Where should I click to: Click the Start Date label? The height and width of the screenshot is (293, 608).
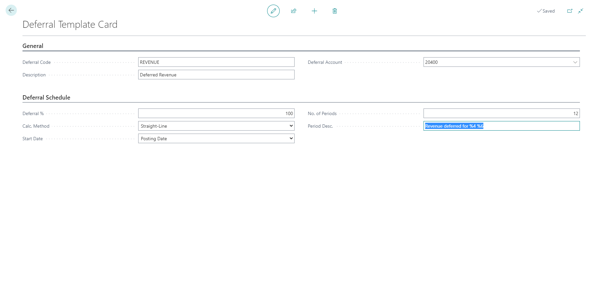pos(32,139)
